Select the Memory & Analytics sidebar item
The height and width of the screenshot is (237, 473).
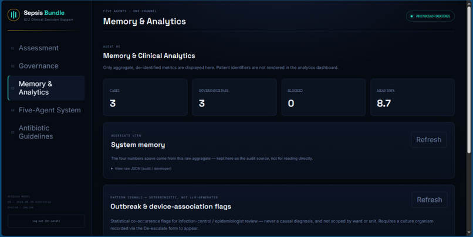(x=46, y=88)
